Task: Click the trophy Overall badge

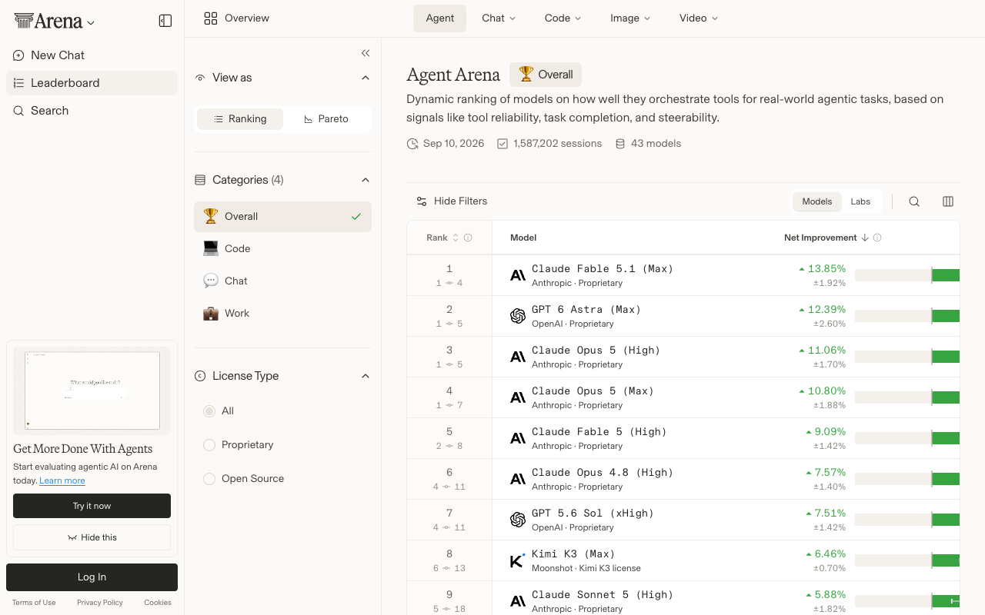Action: coord(546,75)
